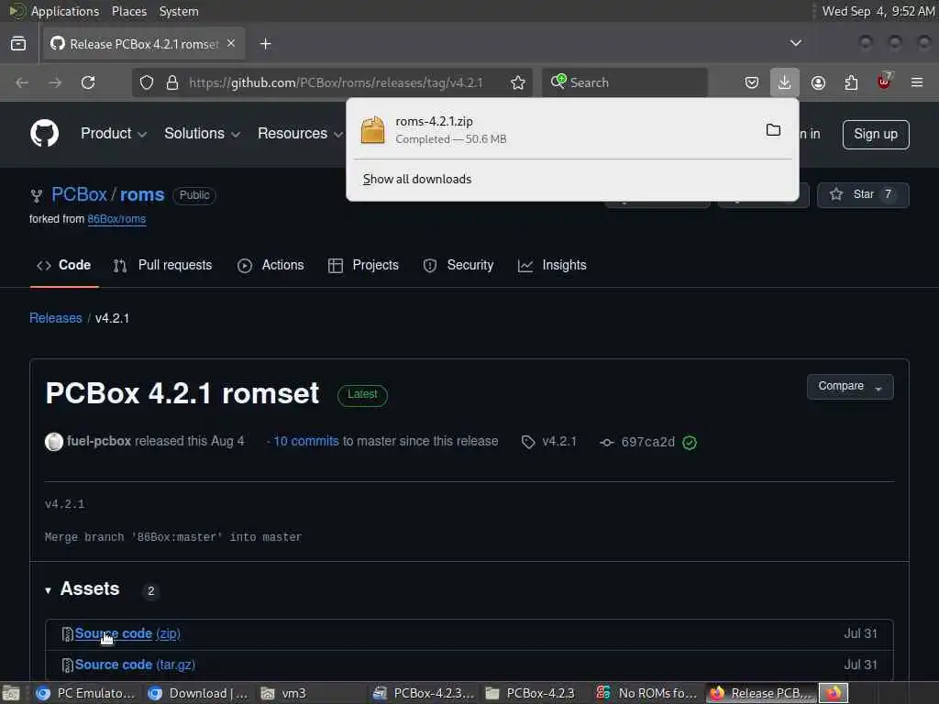This screenshot has height=704, width=939.
Task: Follow the 86Box/roms fork link
Action: tap(116, 219)
